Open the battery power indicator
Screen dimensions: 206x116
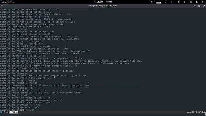(x=191, y=2)
